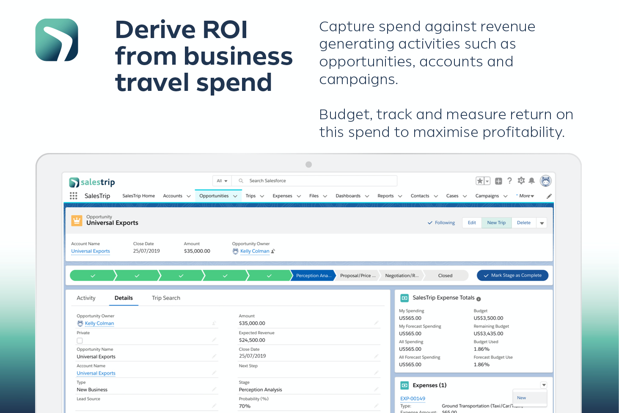619x413 pixels.
Task: Click the Opportunity crown record icon
Action: [77, 220]
